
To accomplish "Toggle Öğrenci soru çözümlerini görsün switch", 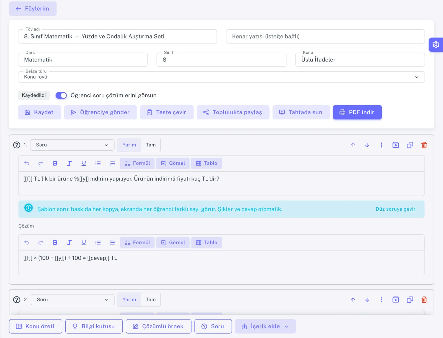I will [x=61, y=96].
